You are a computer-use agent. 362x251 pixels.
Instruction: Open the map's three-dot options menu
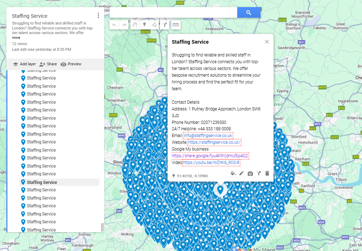[x=98, y=16]
